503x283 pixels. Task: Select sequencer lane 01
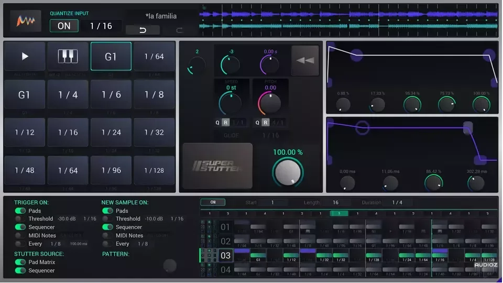pyautogui.click(x=225, y=227)
